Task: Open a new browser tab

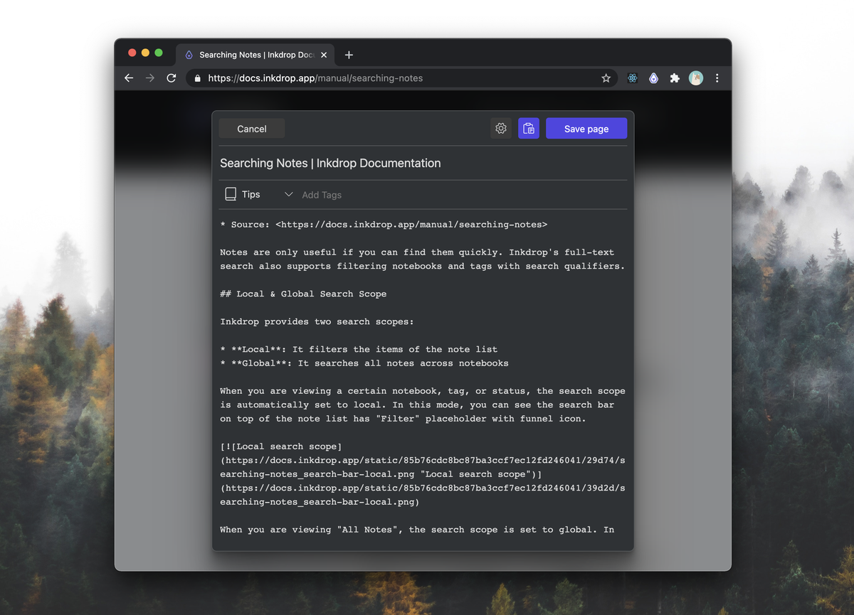Action: pos(349,55)
